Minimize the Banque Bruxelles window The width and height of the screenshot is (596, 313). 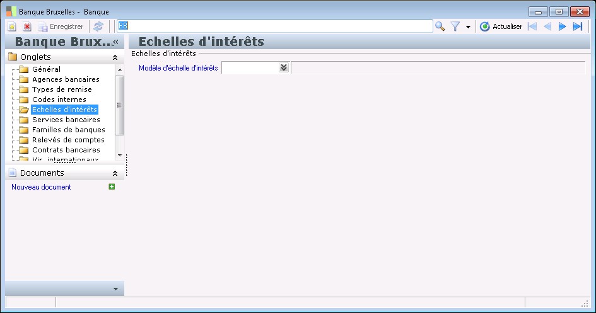[538, 12]
